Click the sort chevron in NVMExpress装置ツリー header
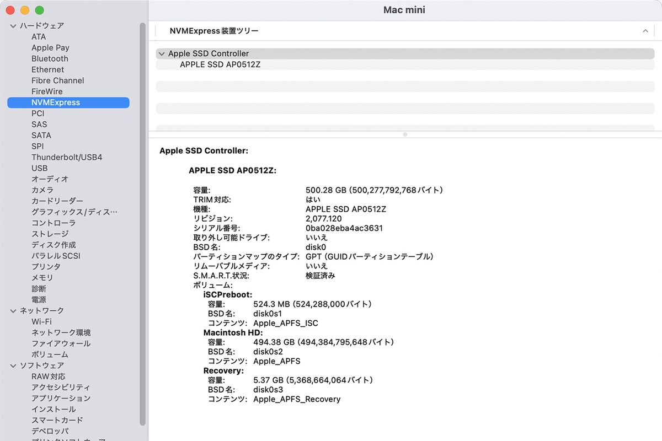The height and width of the screenshot is (441, 662). click(x=645, y=31)
